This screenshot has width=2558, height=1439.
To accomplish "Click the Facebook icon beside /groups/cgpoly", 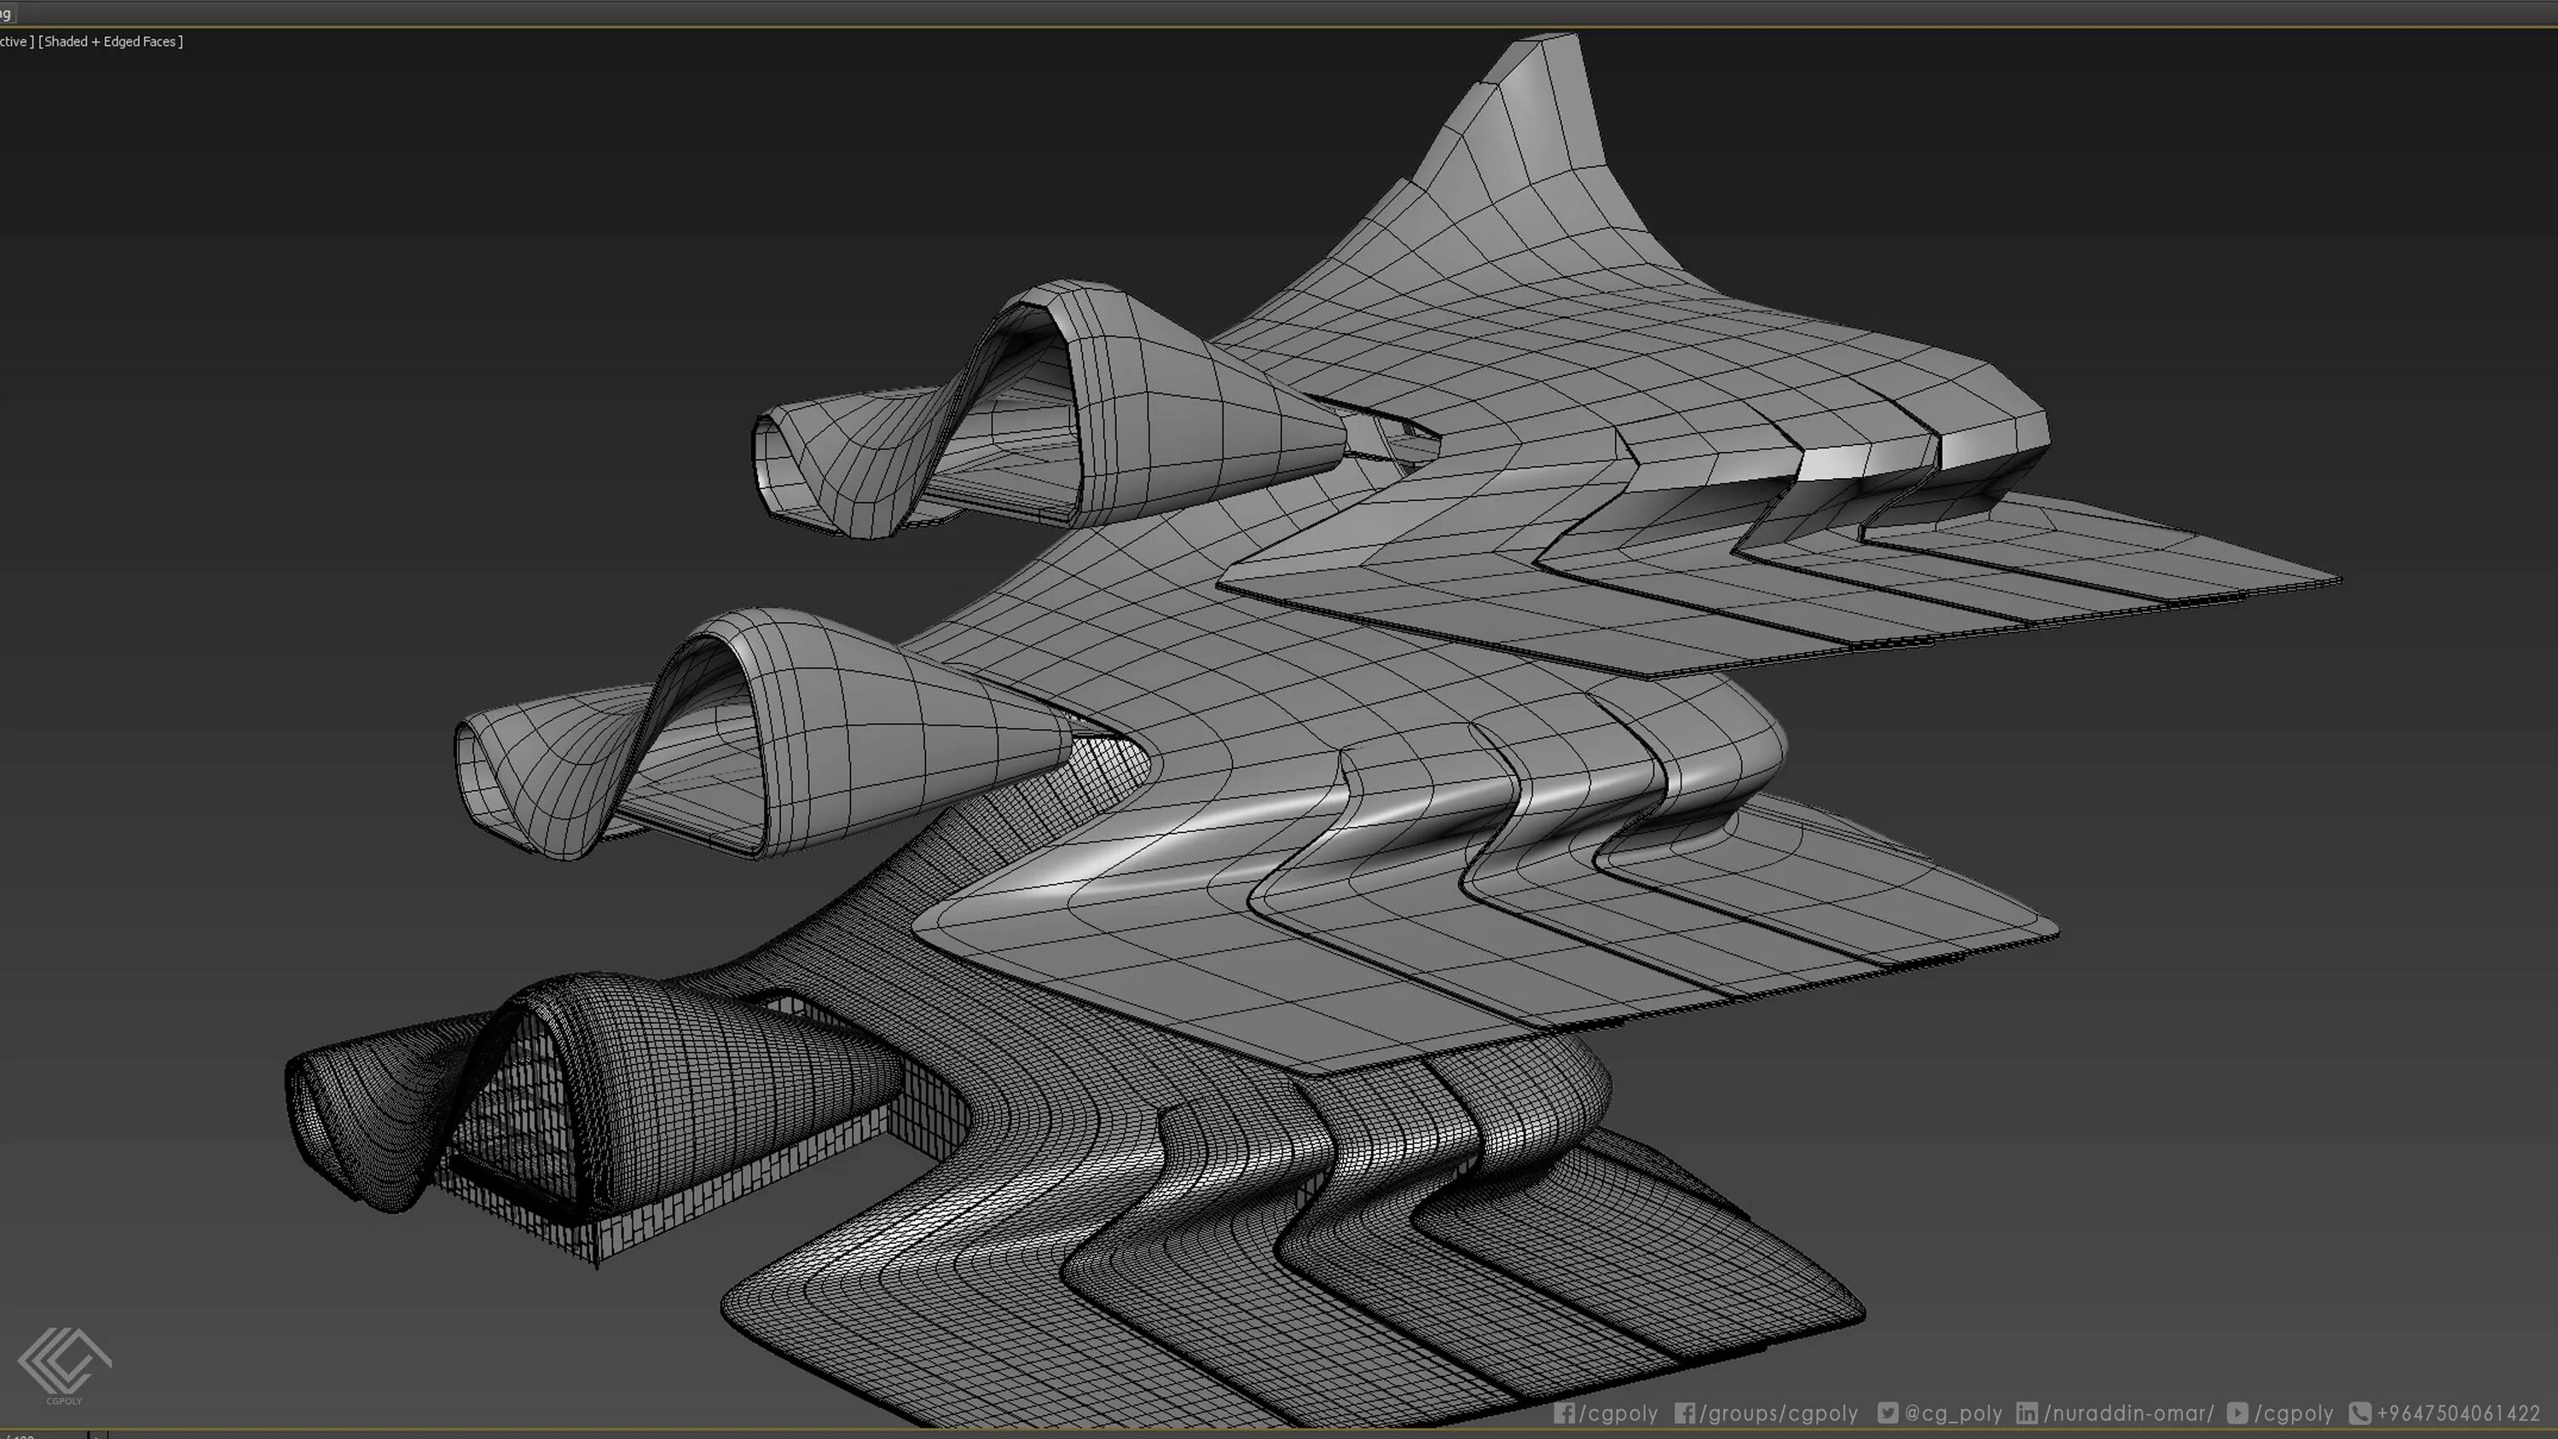I will [1684, 1413].
